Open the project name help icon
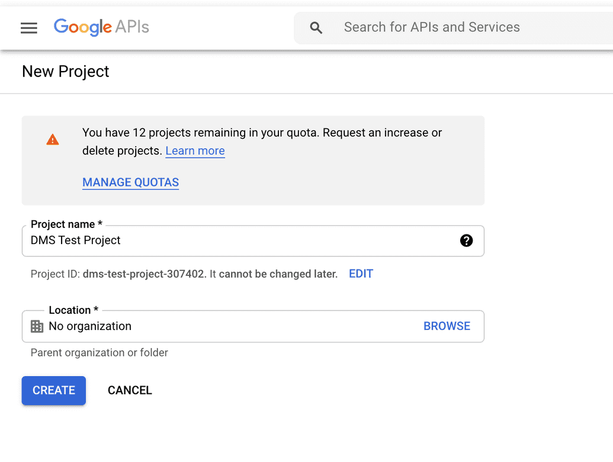The height and width of the screenshot is (462, 613). tap(466, 240)
